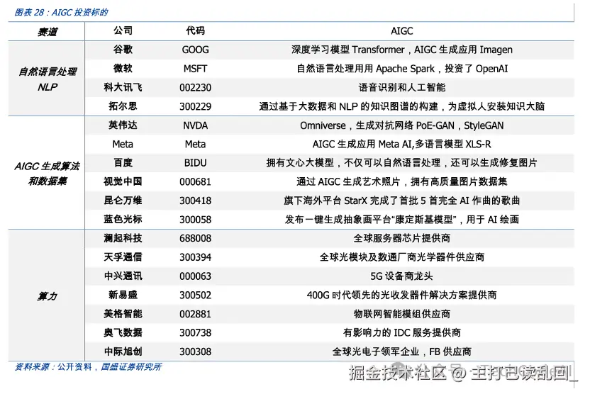Click description mentioning Transformer and Imagen

402,50
